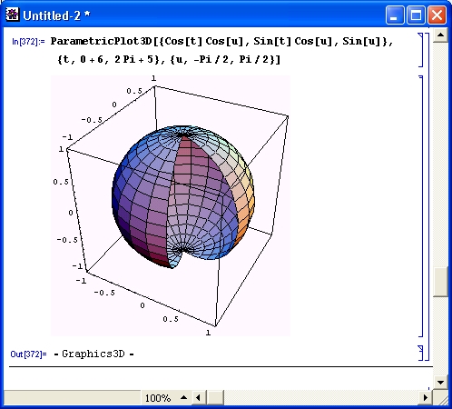Click the horizontal scrollbar thumb
The width and height of the screenshot is (452, 409).
pos(216,397)
